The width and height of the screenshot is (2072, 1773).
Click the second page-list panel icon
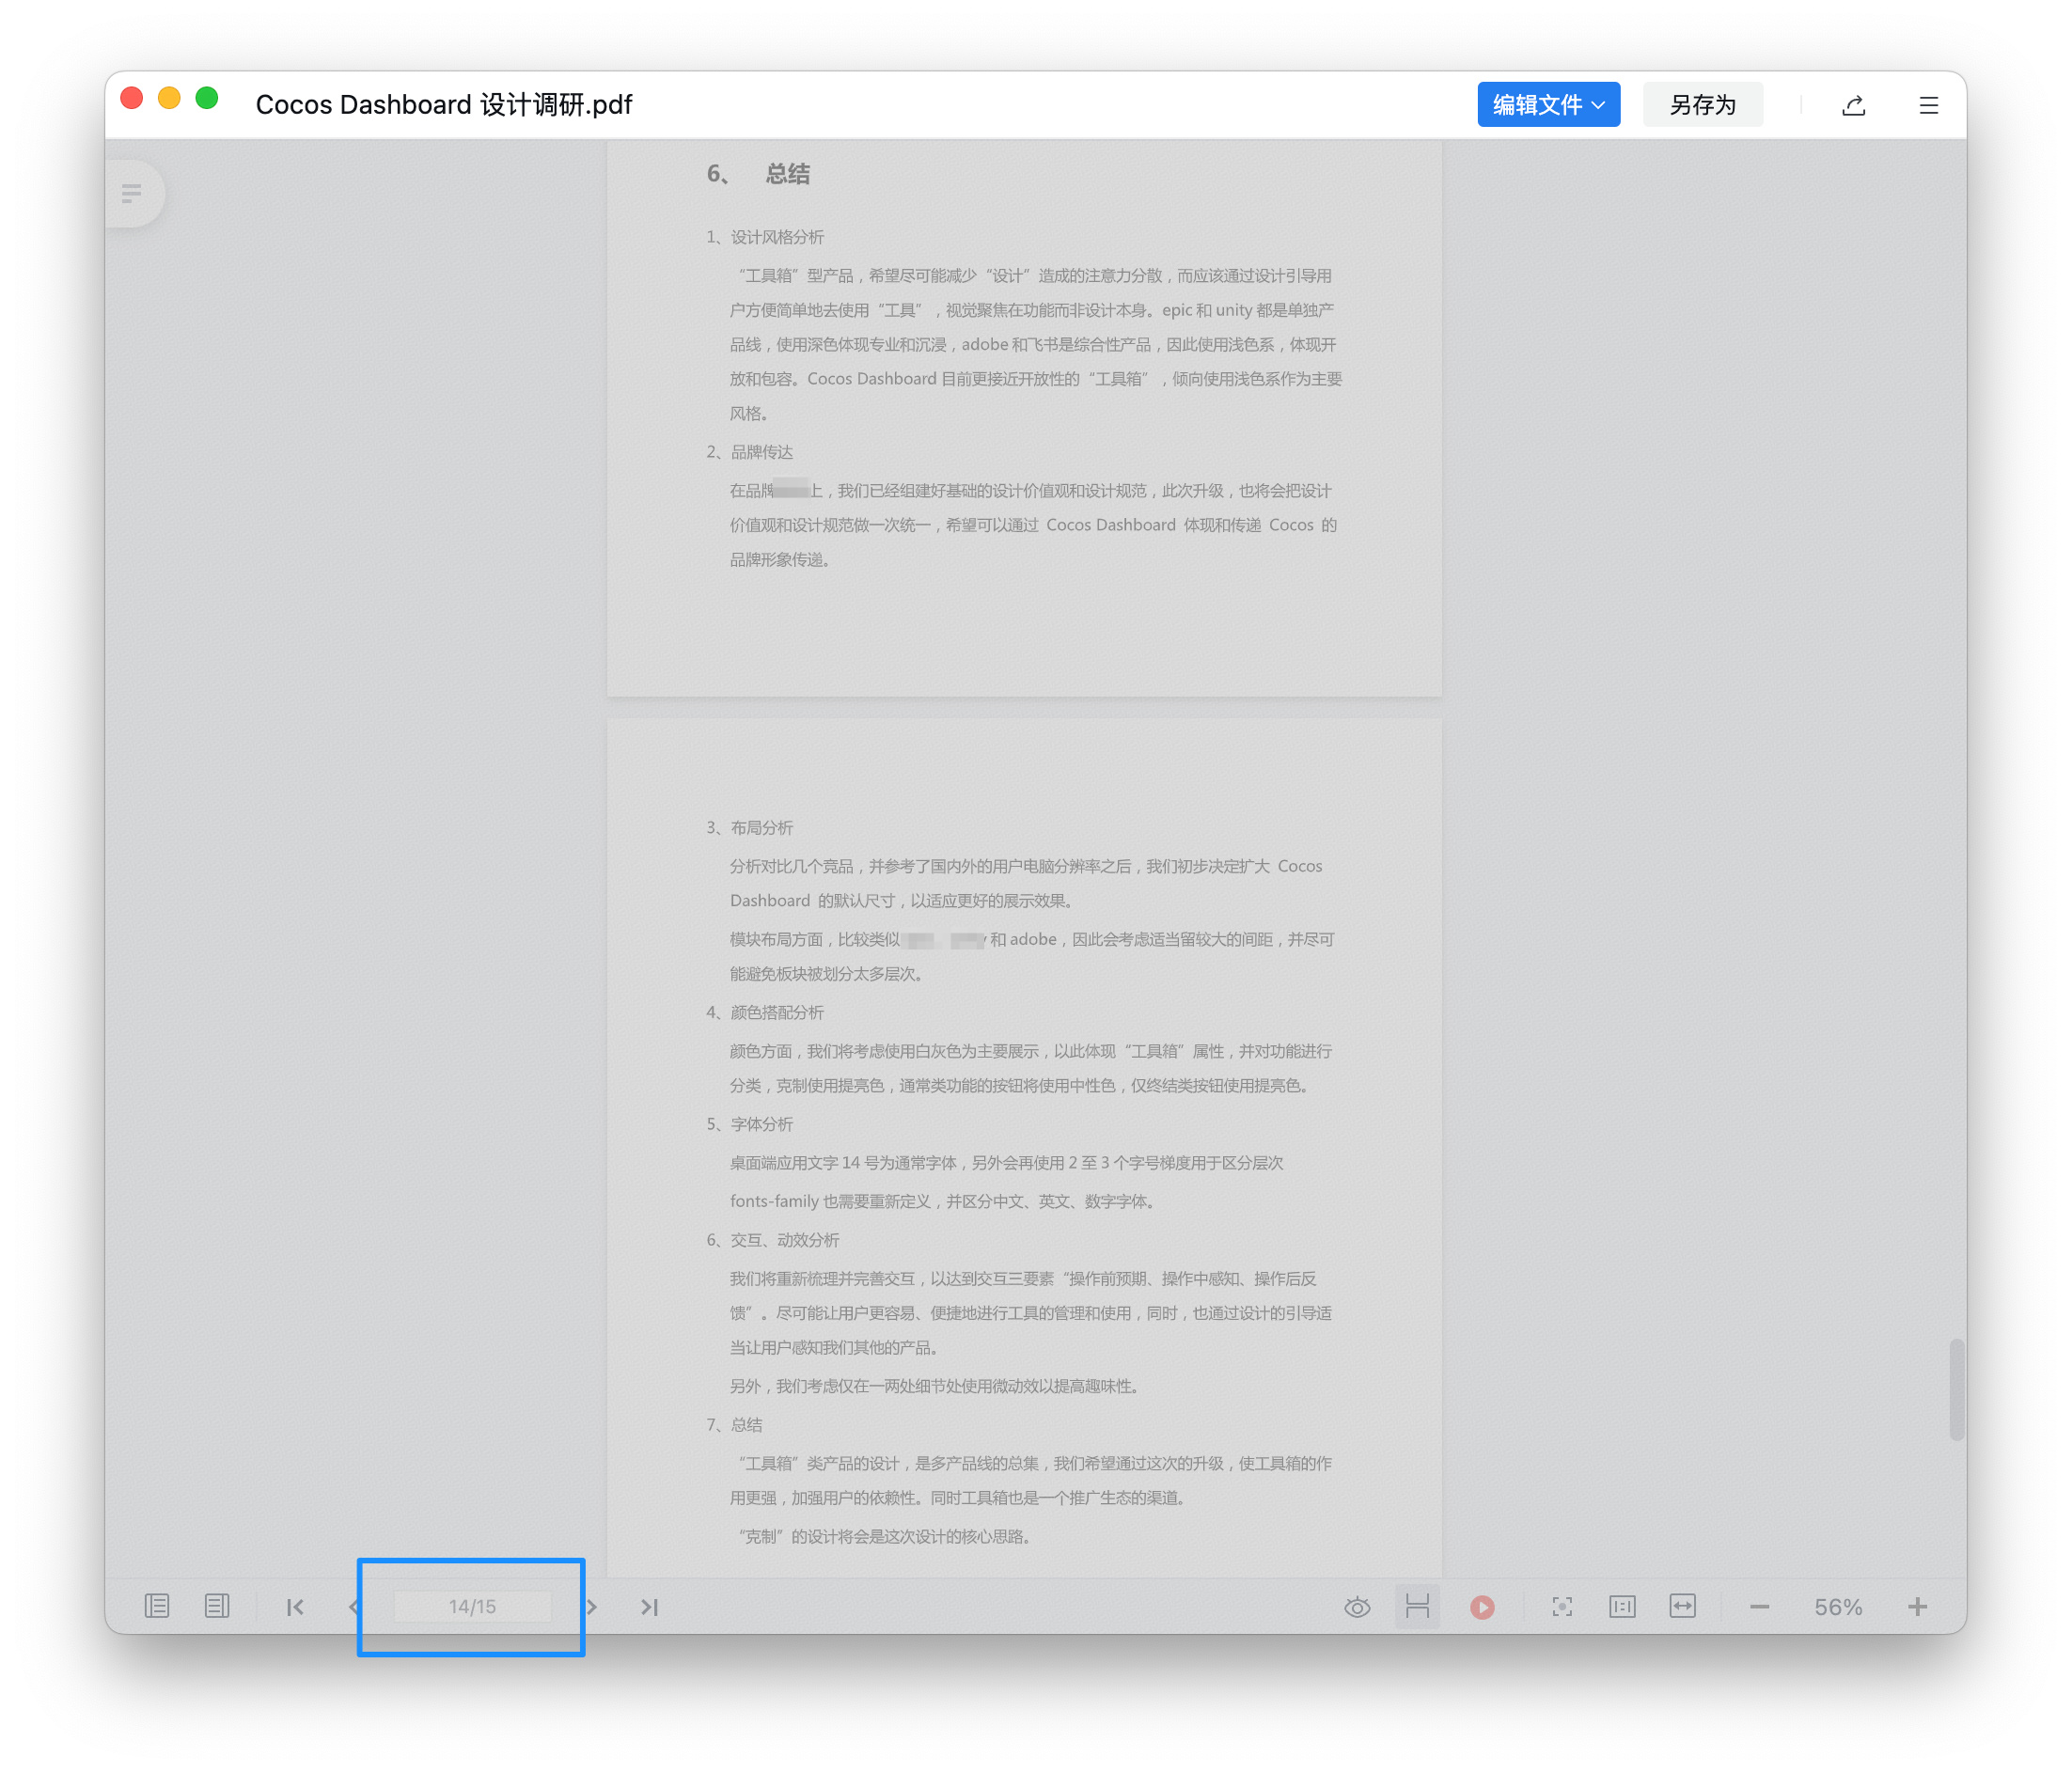[217, 1606]
